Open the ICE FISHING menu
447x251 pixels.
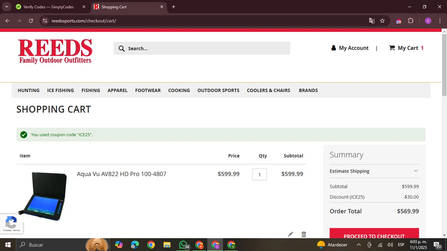pyautogui.click(x=60, y=91)
